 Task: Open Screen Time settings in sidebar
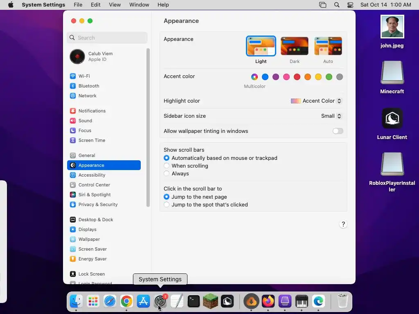[x=104, y=141]
